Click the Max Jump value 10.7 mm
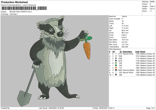 coord(125,44)
